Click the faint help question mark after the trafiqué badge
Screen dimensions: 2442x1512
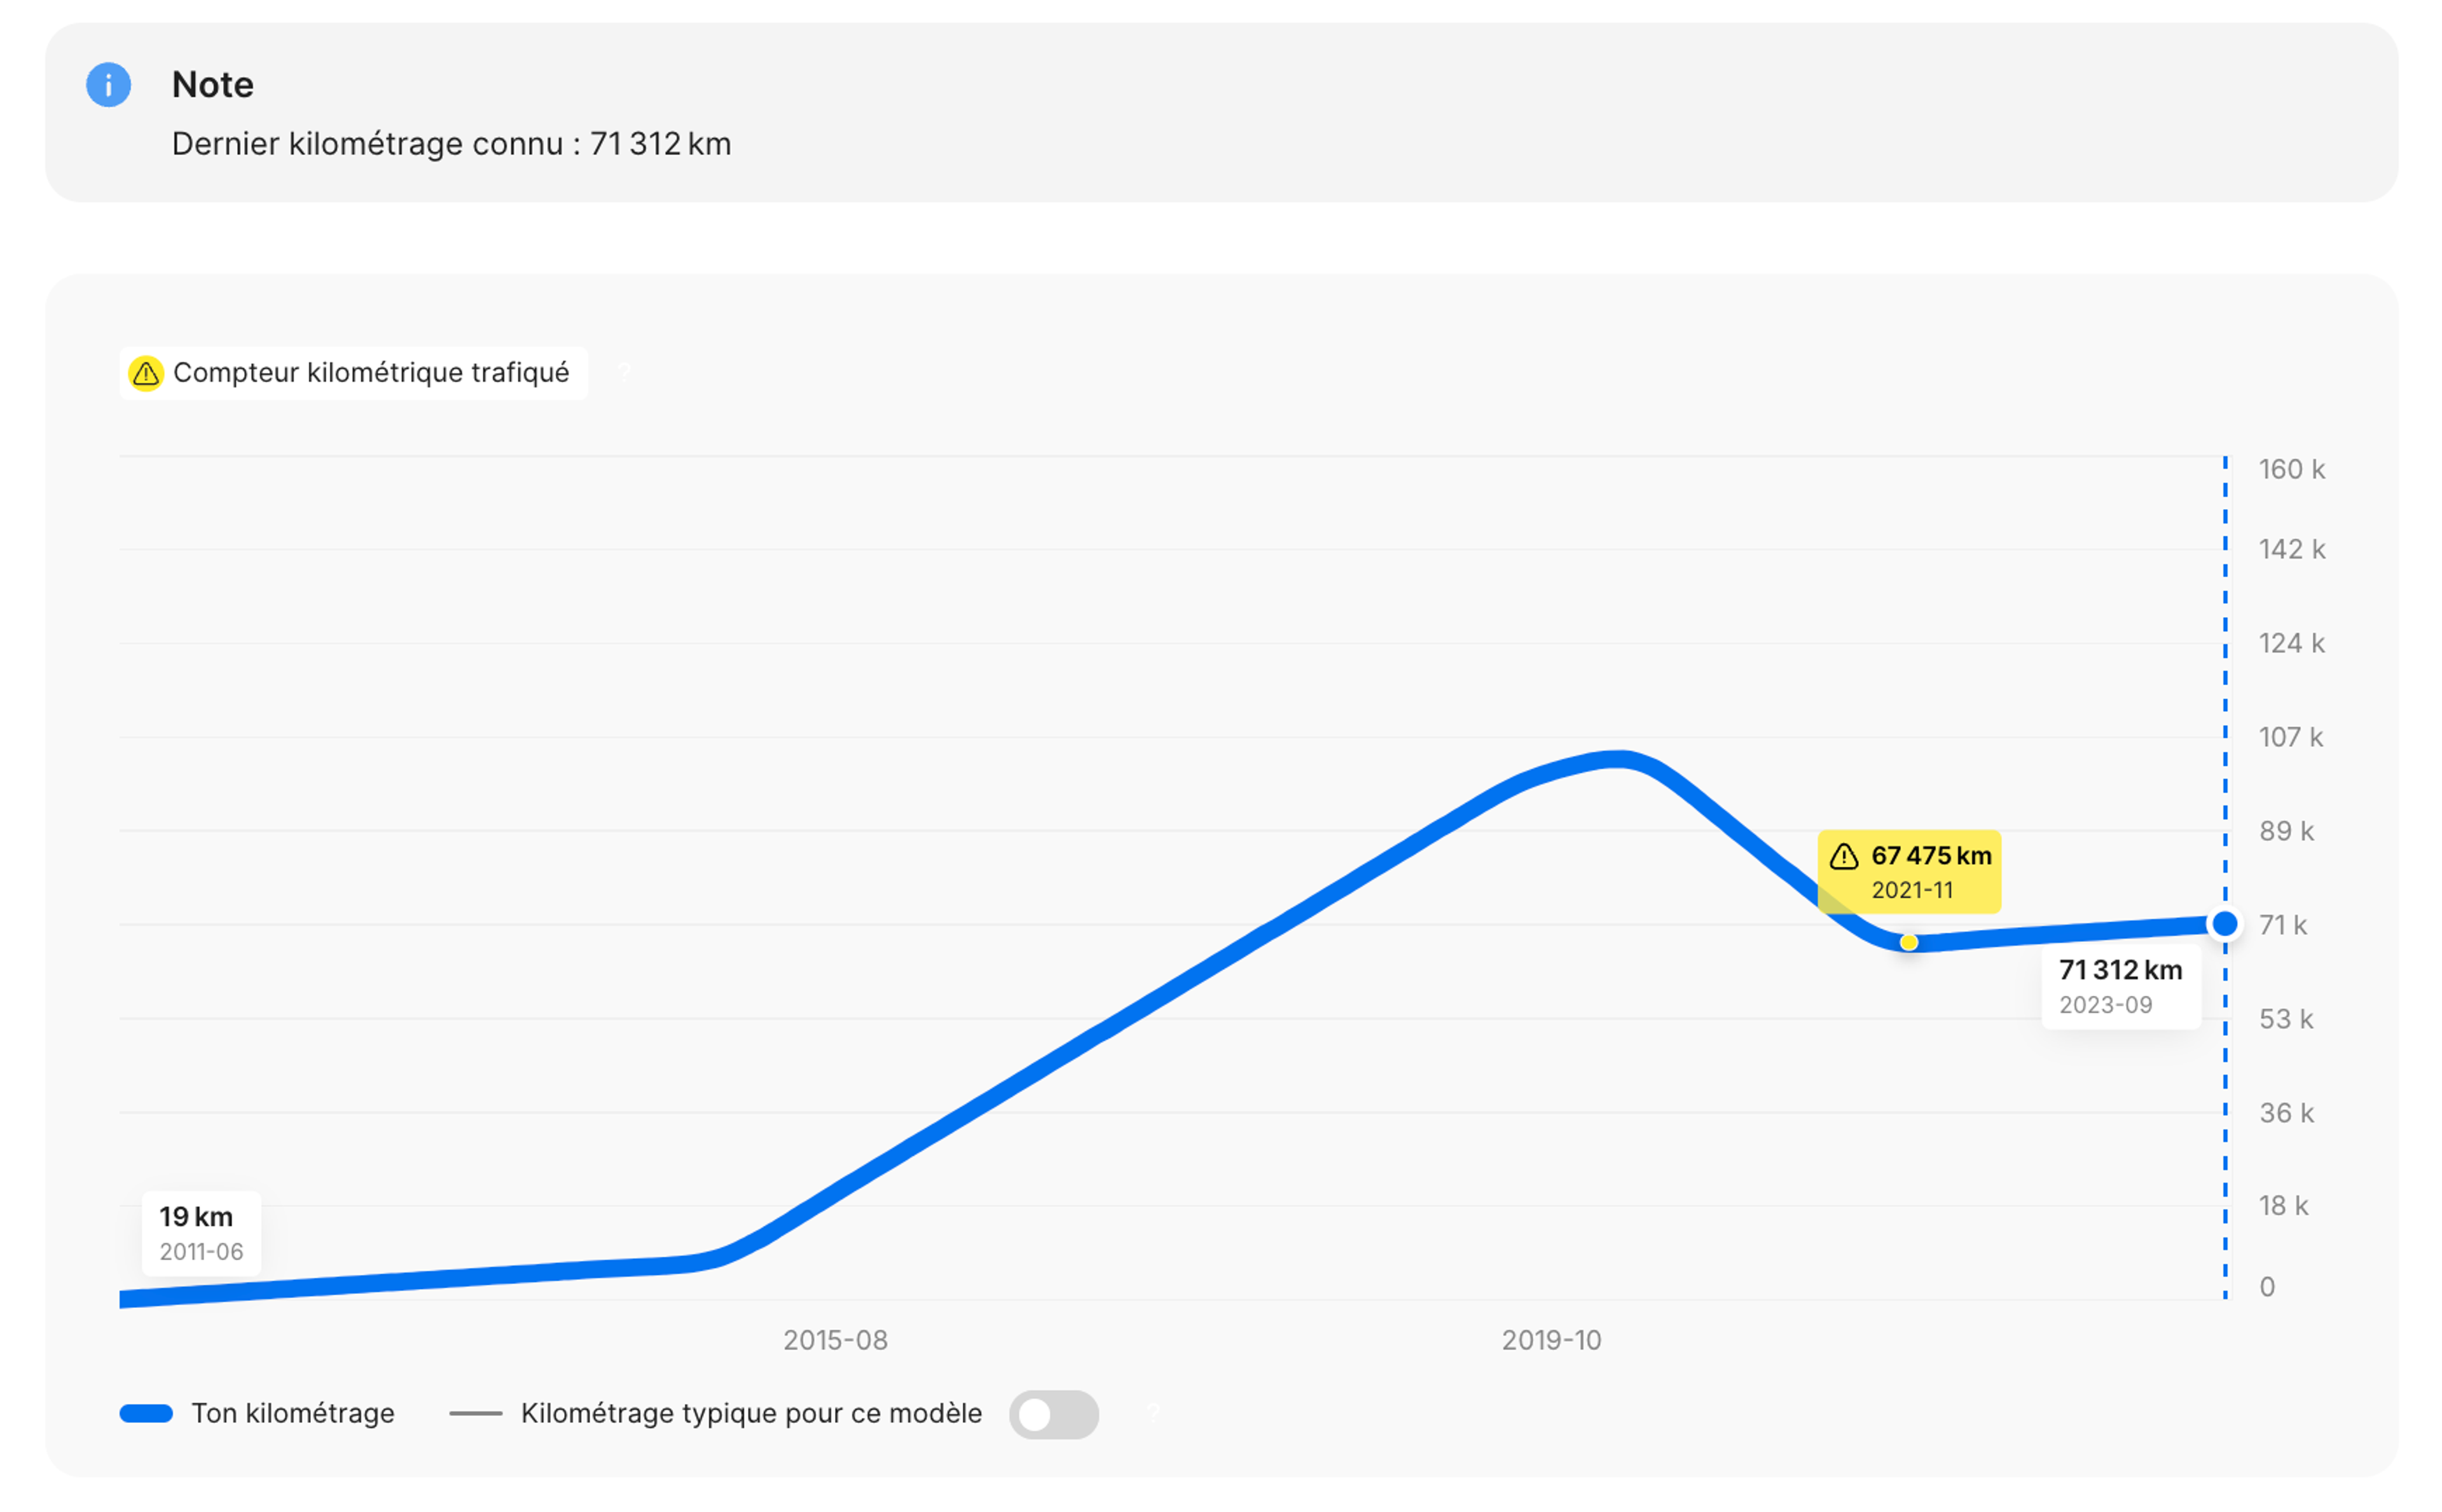coord(624,374)
